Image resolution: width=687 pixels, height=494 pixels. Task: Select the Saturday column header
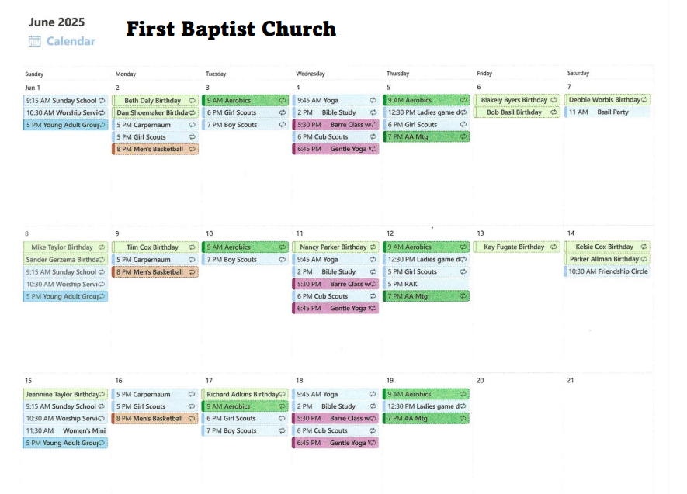(x=578, y=73)
